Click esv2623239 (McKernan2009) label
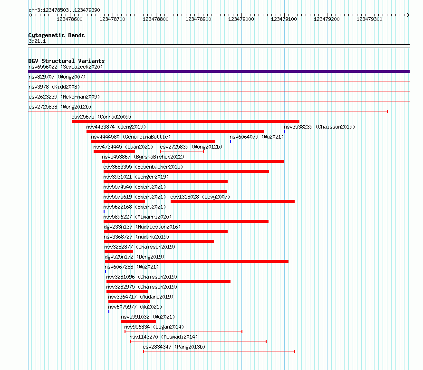 tap(64, 97)
